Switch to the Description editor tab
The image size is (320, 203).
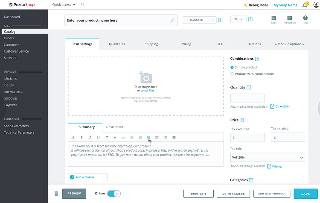(115, 127)
